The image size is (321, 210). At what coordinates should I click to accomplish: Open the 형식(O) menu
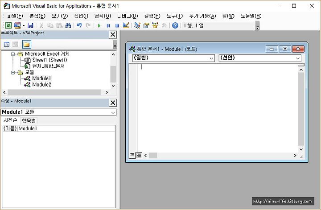[x=103, y=16]
